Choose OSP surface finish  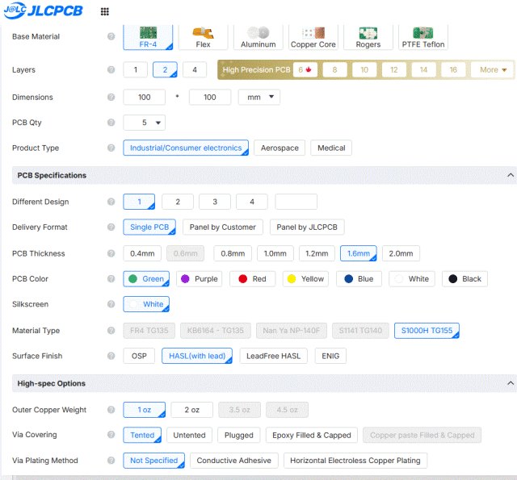pyautogui.click(x=139, y=356)
